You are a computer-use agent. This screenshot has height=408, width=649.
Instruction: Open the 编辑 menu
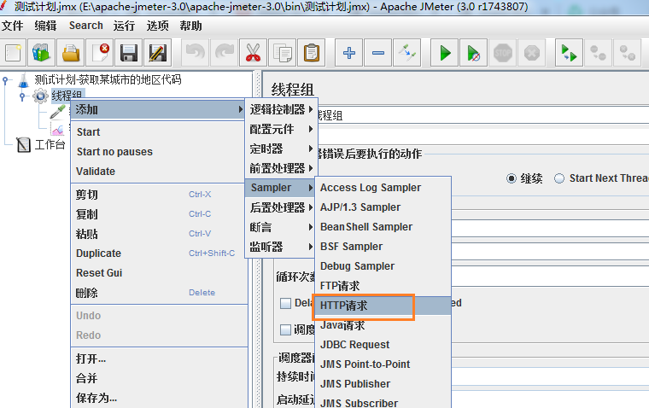click(x=45, y=26)
